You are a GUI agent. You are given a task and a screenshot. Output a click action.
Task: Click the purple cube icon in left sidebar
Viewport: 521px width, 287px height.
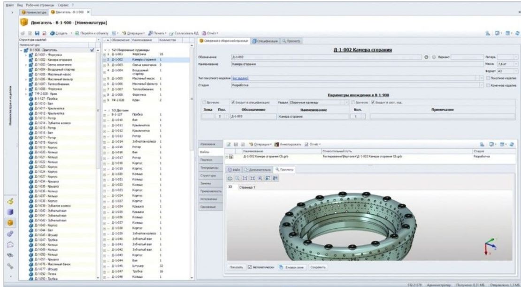click(10, 212)
